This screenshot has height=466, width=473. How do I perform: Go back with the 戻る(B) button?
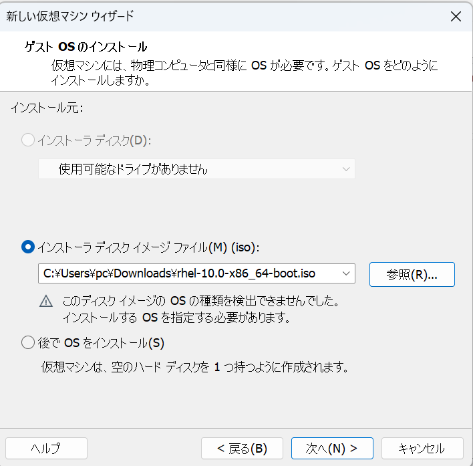[x=243, y=448]
